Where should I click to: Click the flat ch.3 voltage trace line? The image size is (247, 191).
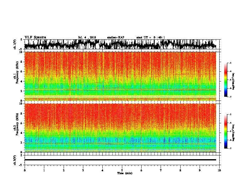click(x=120, y=160)
